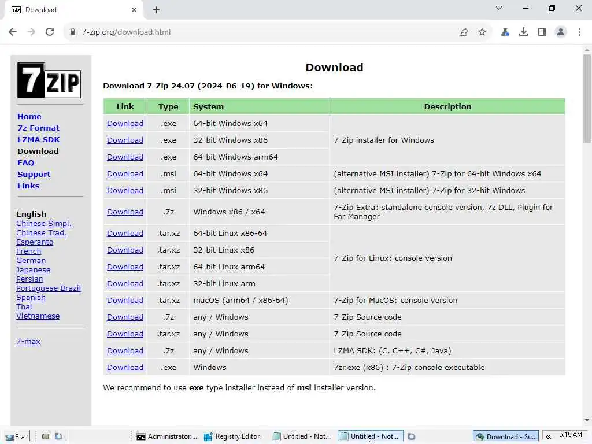
Task: Download the .exe for 32-bit Windows x86
Action: (125, 140)
